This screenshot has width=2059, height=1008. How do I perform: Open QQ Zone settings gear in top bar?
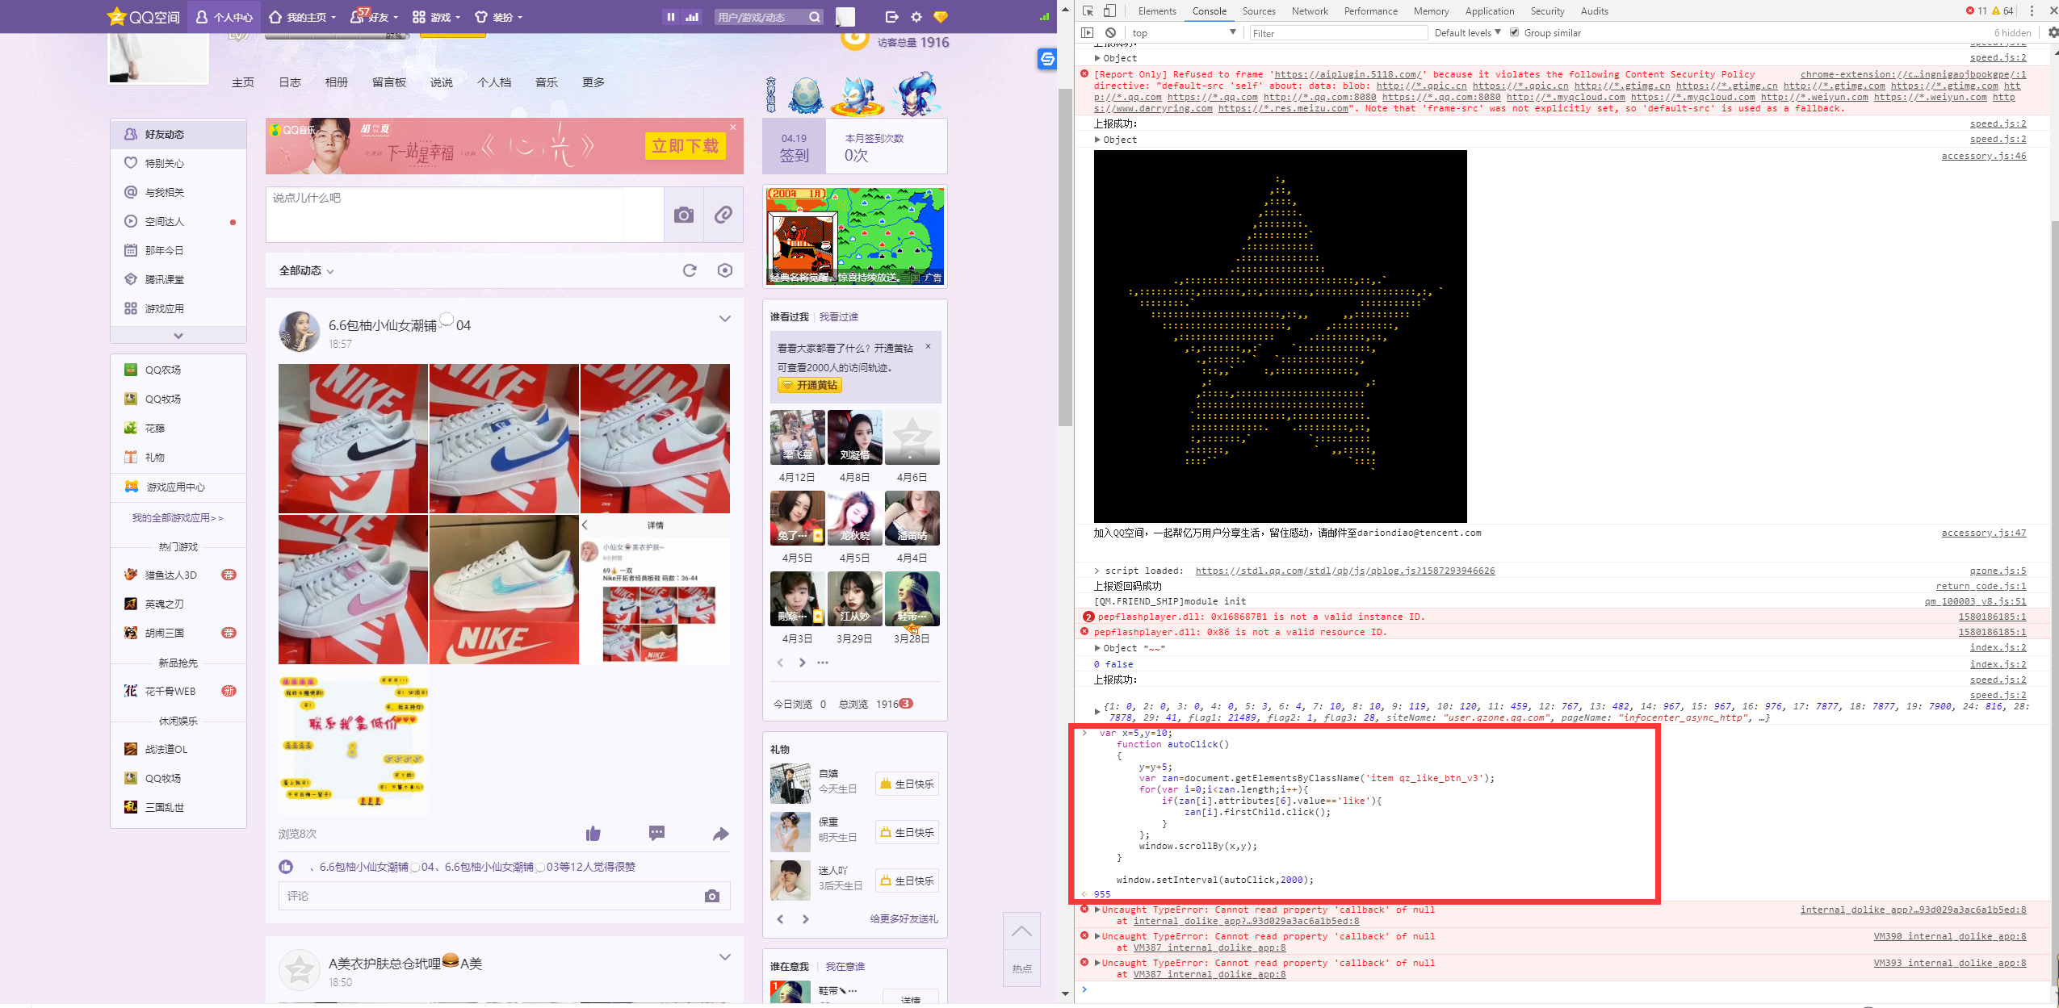tap(916, 17)
